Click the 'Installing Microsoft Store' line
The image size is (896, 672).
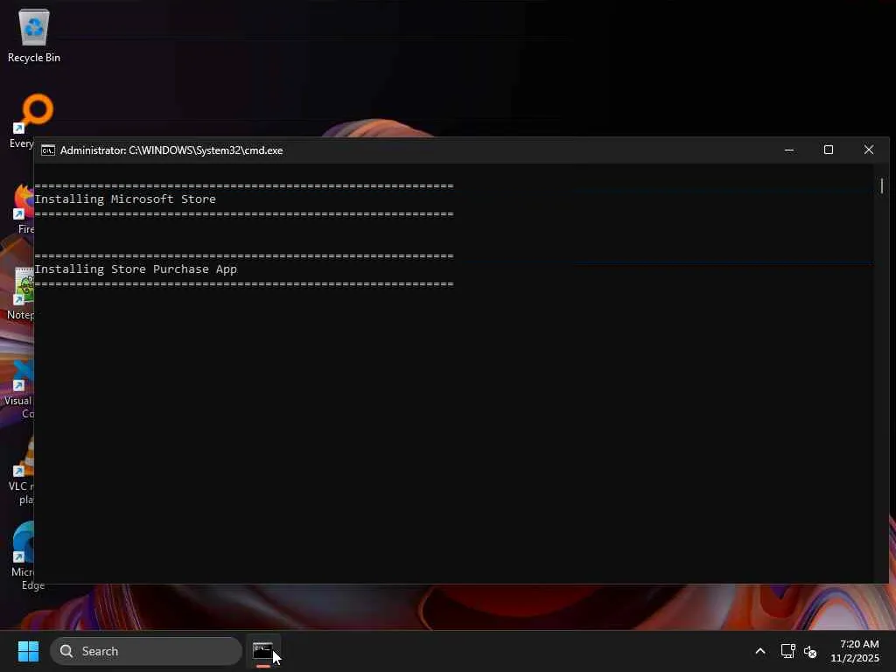pyautogui.click(x=125, y=199)
